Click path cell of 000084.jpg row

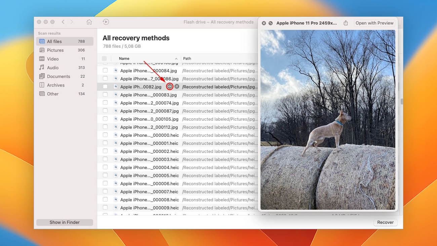click(x=220, y=71)
